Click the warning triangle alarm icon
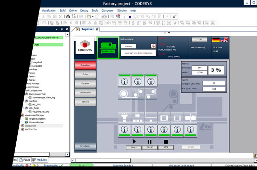 (153, 46)
